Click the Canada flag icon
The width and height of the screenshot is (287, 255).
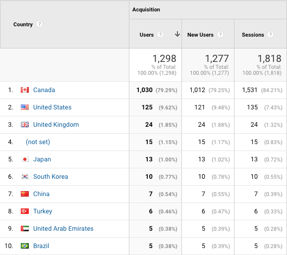(x=25, y=90)
